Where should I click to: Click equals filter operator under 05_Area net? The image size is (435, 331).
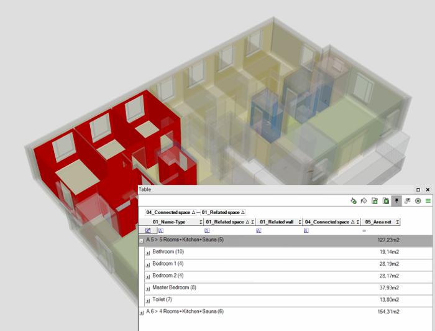[x=364, y=230]
